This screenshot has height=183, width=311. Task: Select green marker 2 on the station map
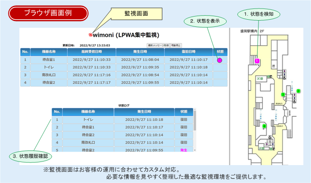pos(298,91)
